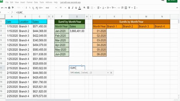Increase decimal places icon
The width and height of the screenshot is (180, 101).
point(37,8)
